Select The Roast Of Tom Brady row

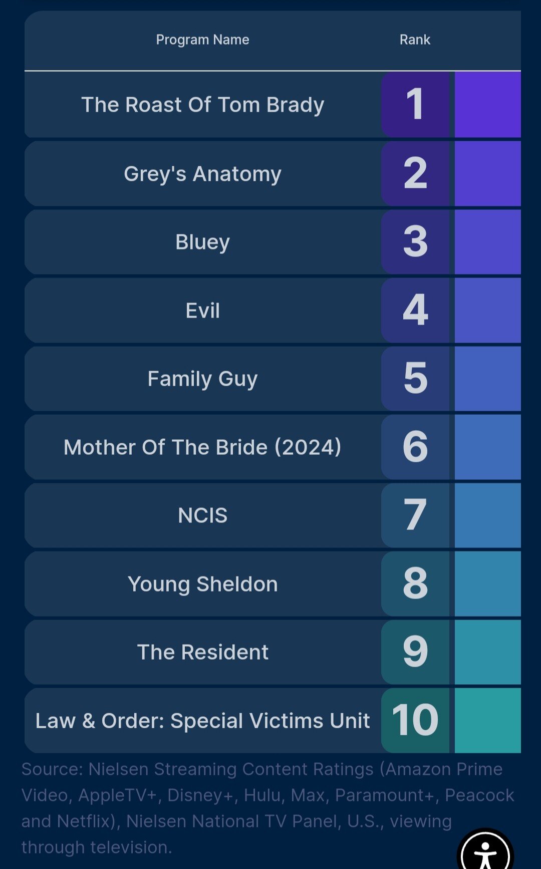tap(273, 105)
